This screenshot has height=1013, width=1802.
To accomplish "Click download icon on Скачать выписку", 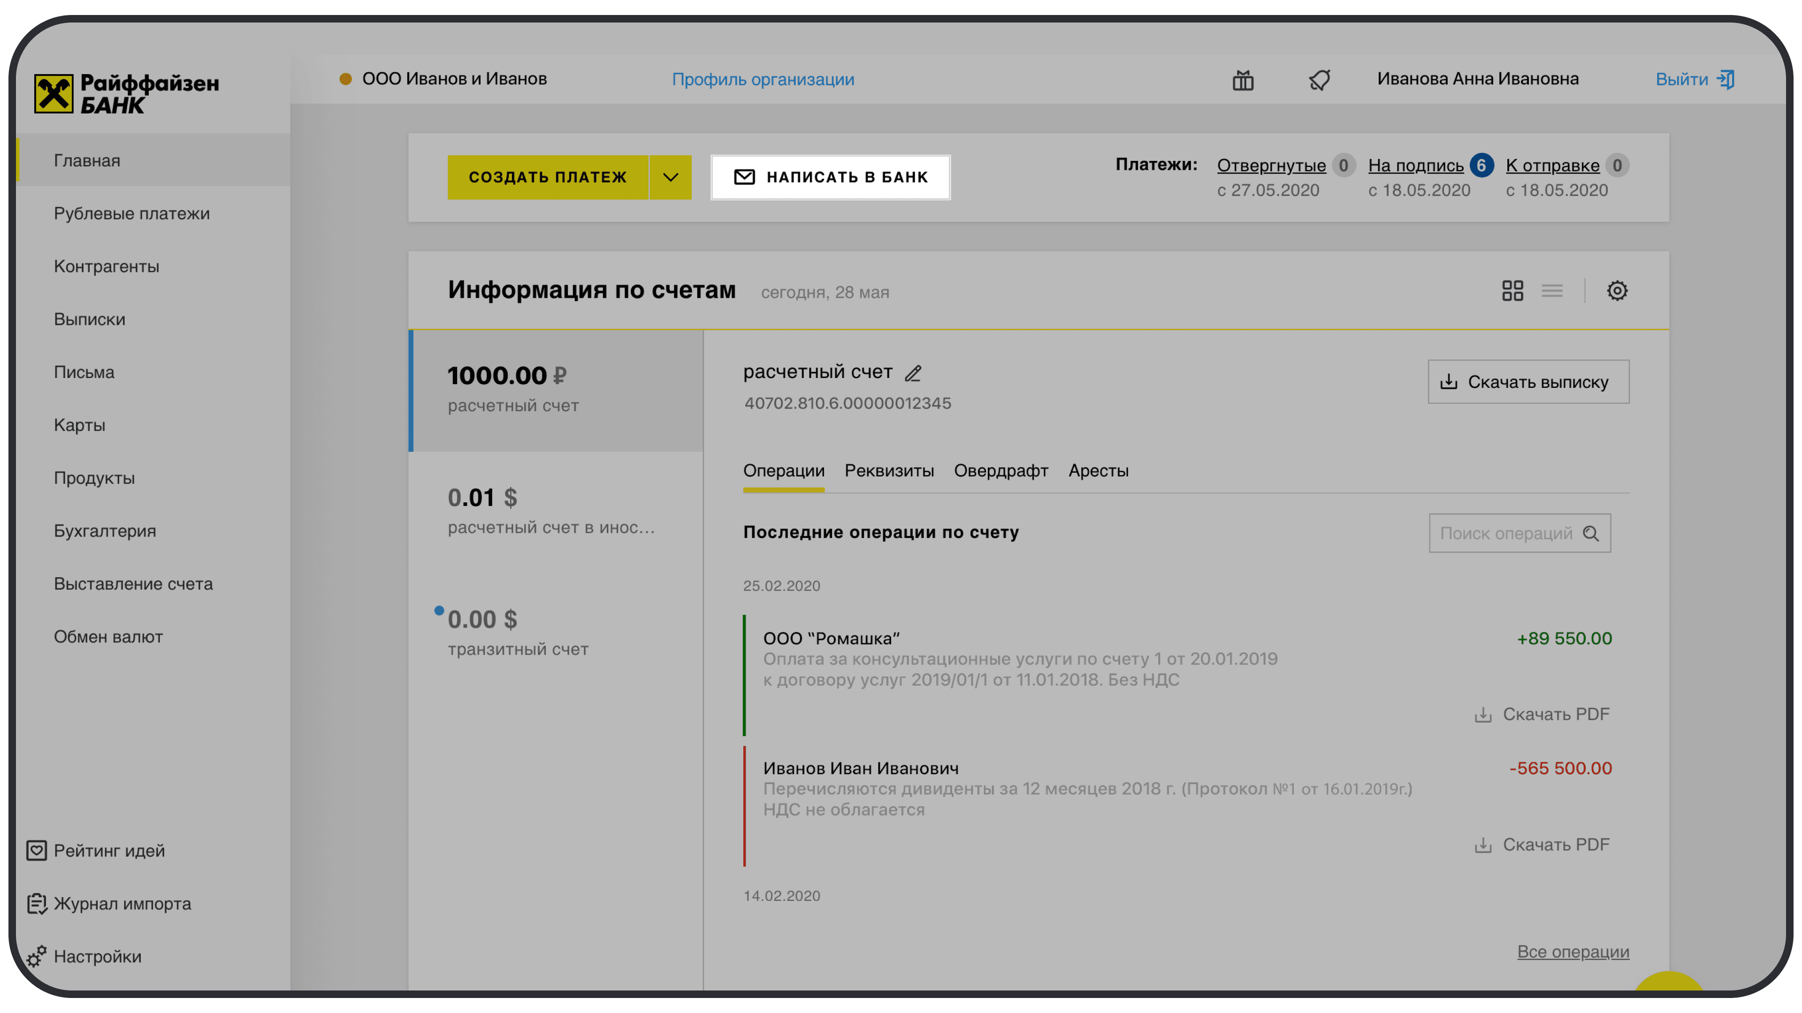I will (1449, 382).
